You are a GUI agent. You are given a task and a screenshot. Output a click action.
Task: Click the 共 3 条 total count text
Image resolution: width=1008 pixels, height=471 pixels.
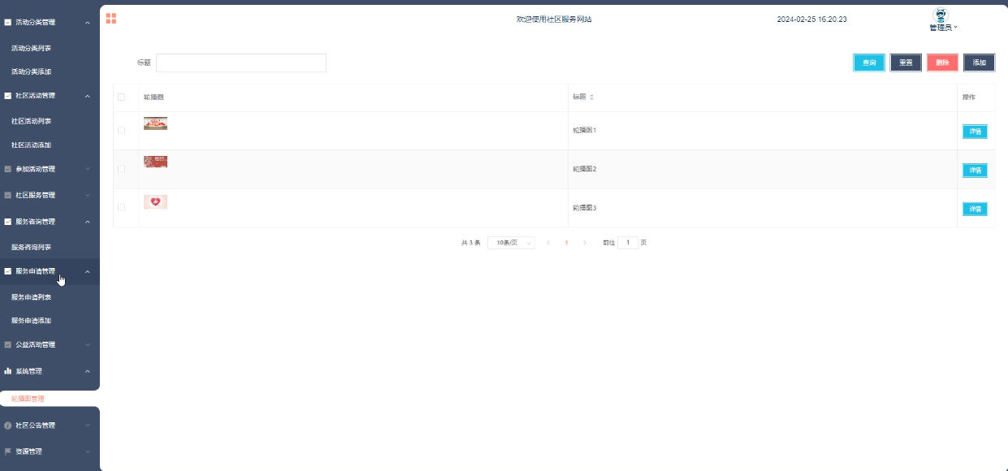[471, 243]
